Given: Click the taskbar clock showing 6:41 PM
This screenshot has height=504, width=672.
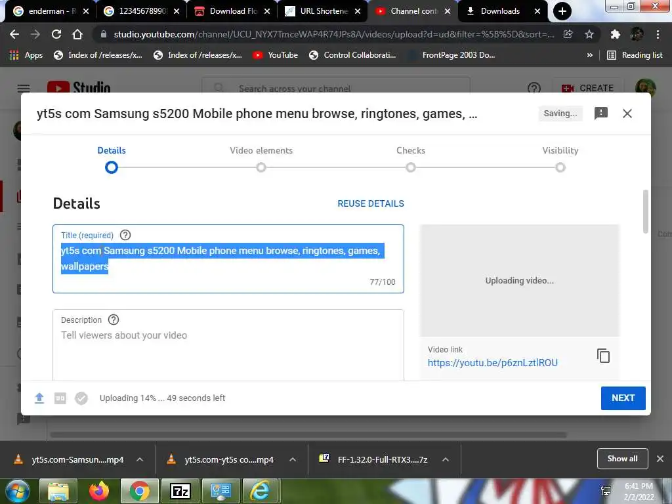Looking at the screenshot, I should tap(639, 492).
